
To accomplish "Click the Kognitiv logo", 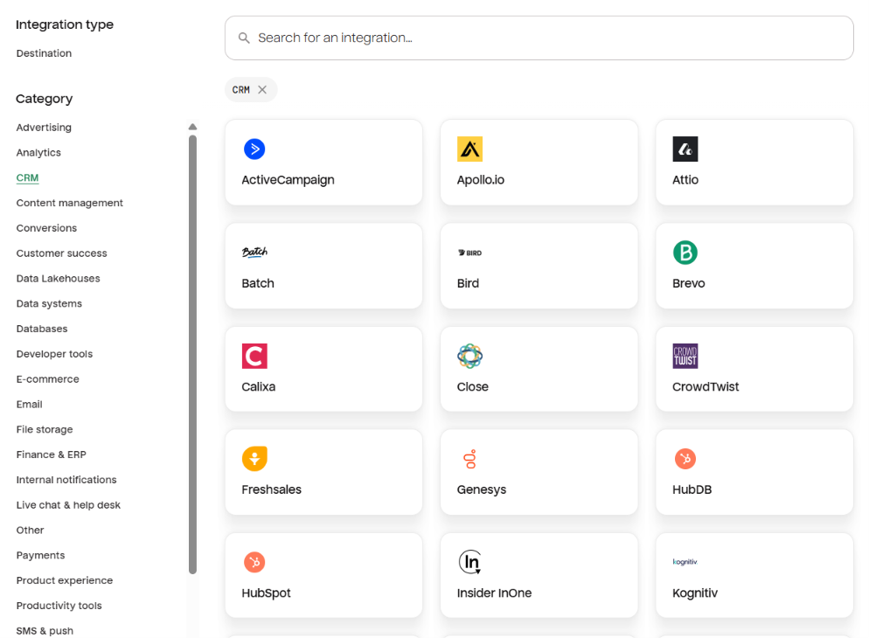I will pos(685,562).
